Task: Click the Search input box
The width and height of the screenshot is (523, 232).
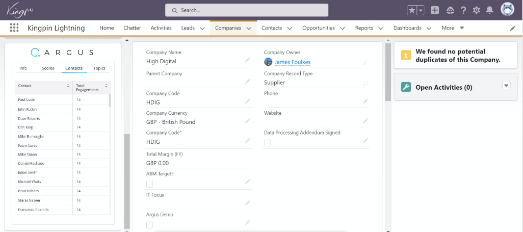Action: [247, 10]
